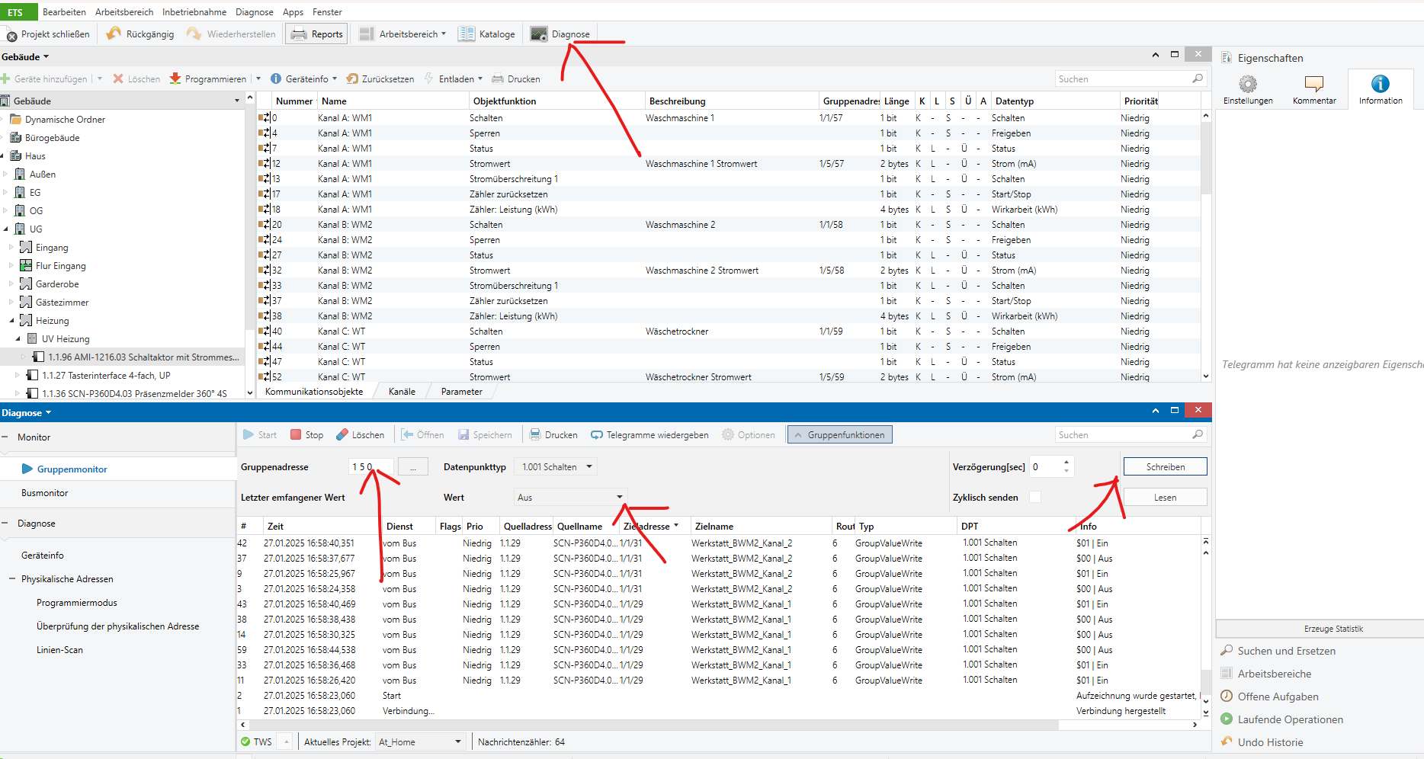Toggle the Gruppenfunktionen panel button

(839, 434)
